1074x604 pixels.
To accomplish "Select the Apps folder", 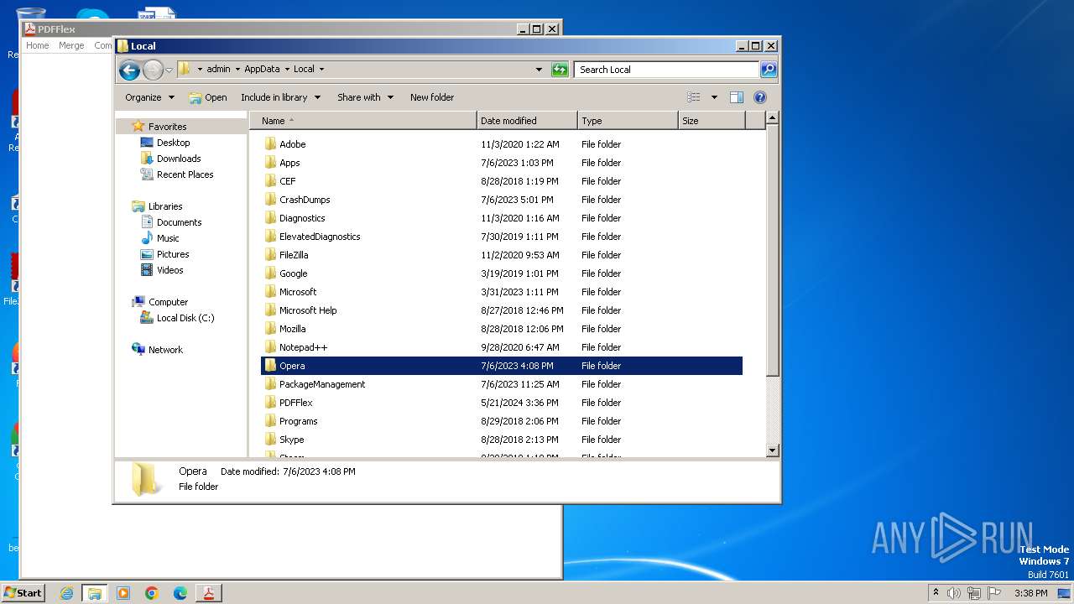I will [289, 163].
